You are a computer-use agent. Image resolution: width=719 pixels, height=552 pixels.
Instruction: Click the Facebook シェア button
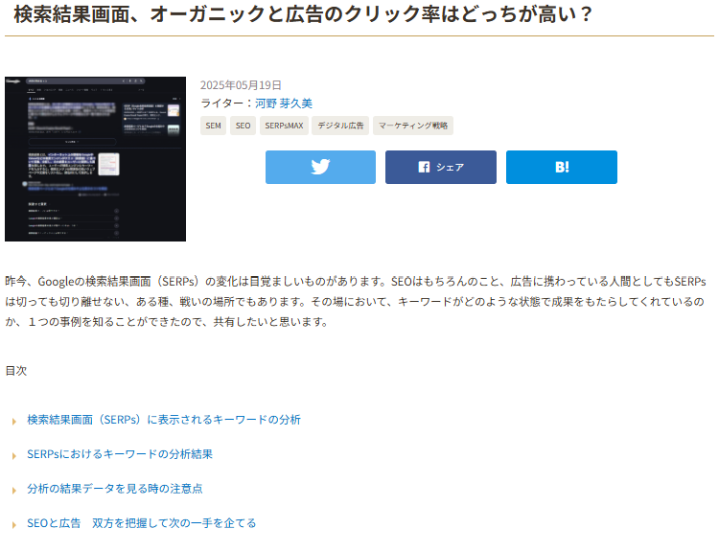coord(440,167)
